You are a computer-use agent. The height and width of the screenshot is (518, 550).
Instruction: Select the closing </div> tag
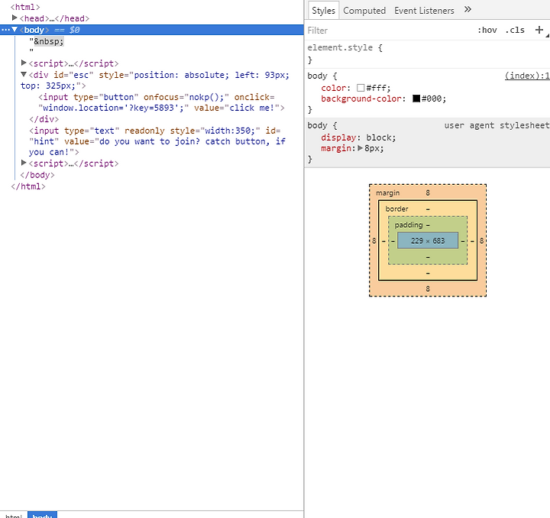pos(44,119)
